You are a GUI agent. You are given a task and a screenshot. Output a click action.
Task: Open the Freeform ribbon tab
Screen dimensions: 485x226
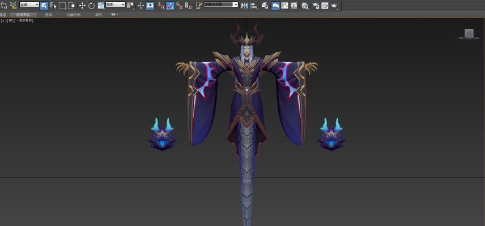(23, 15)
